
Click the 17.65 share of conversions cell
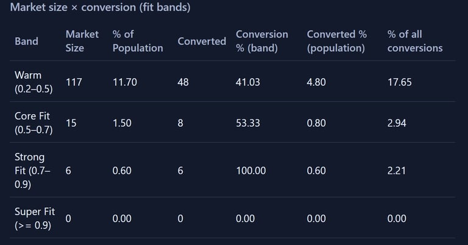[399, 82]
